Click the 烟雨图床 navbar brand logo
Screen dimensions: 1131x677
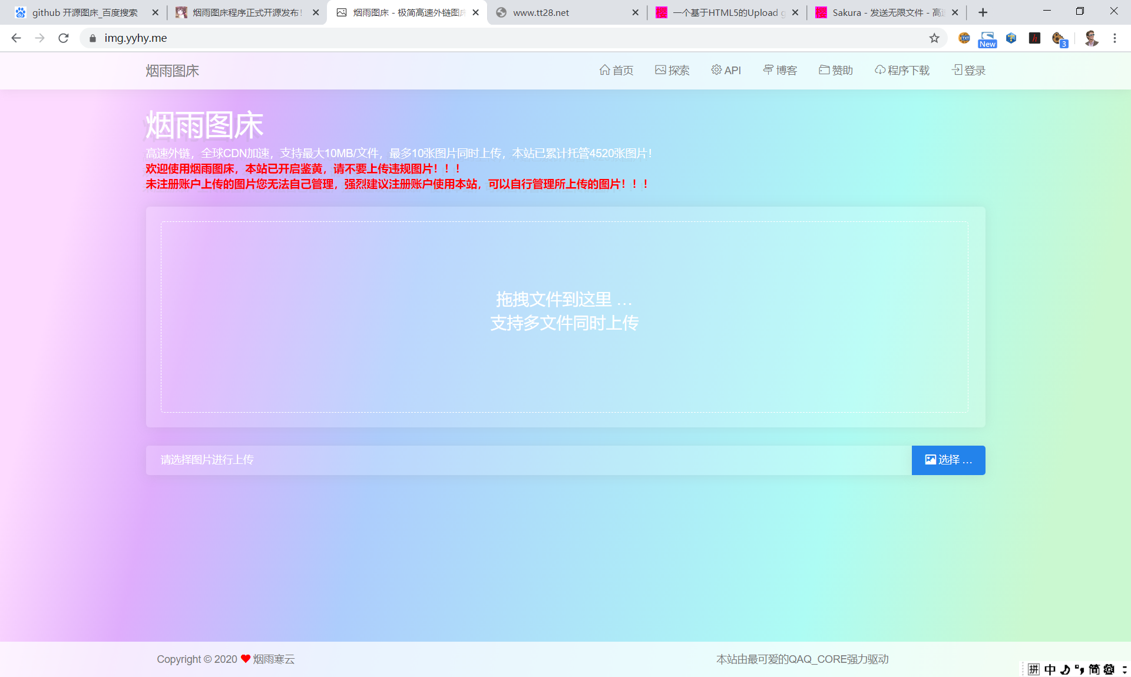pos(173,71)
